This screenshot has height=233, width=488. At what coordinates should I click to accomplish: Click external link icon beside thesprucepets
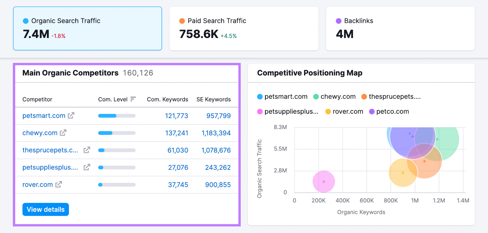click(87, 150)
